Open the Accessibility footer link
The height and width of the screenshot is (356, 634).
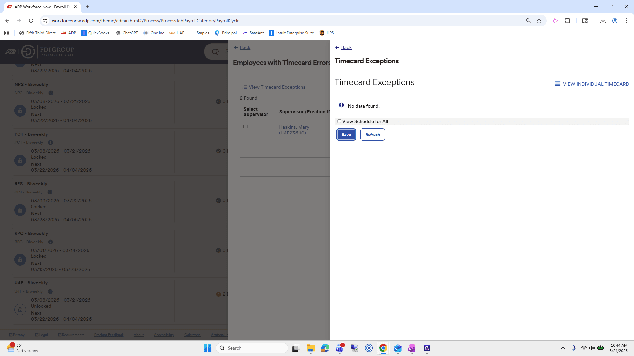point(164,335)
